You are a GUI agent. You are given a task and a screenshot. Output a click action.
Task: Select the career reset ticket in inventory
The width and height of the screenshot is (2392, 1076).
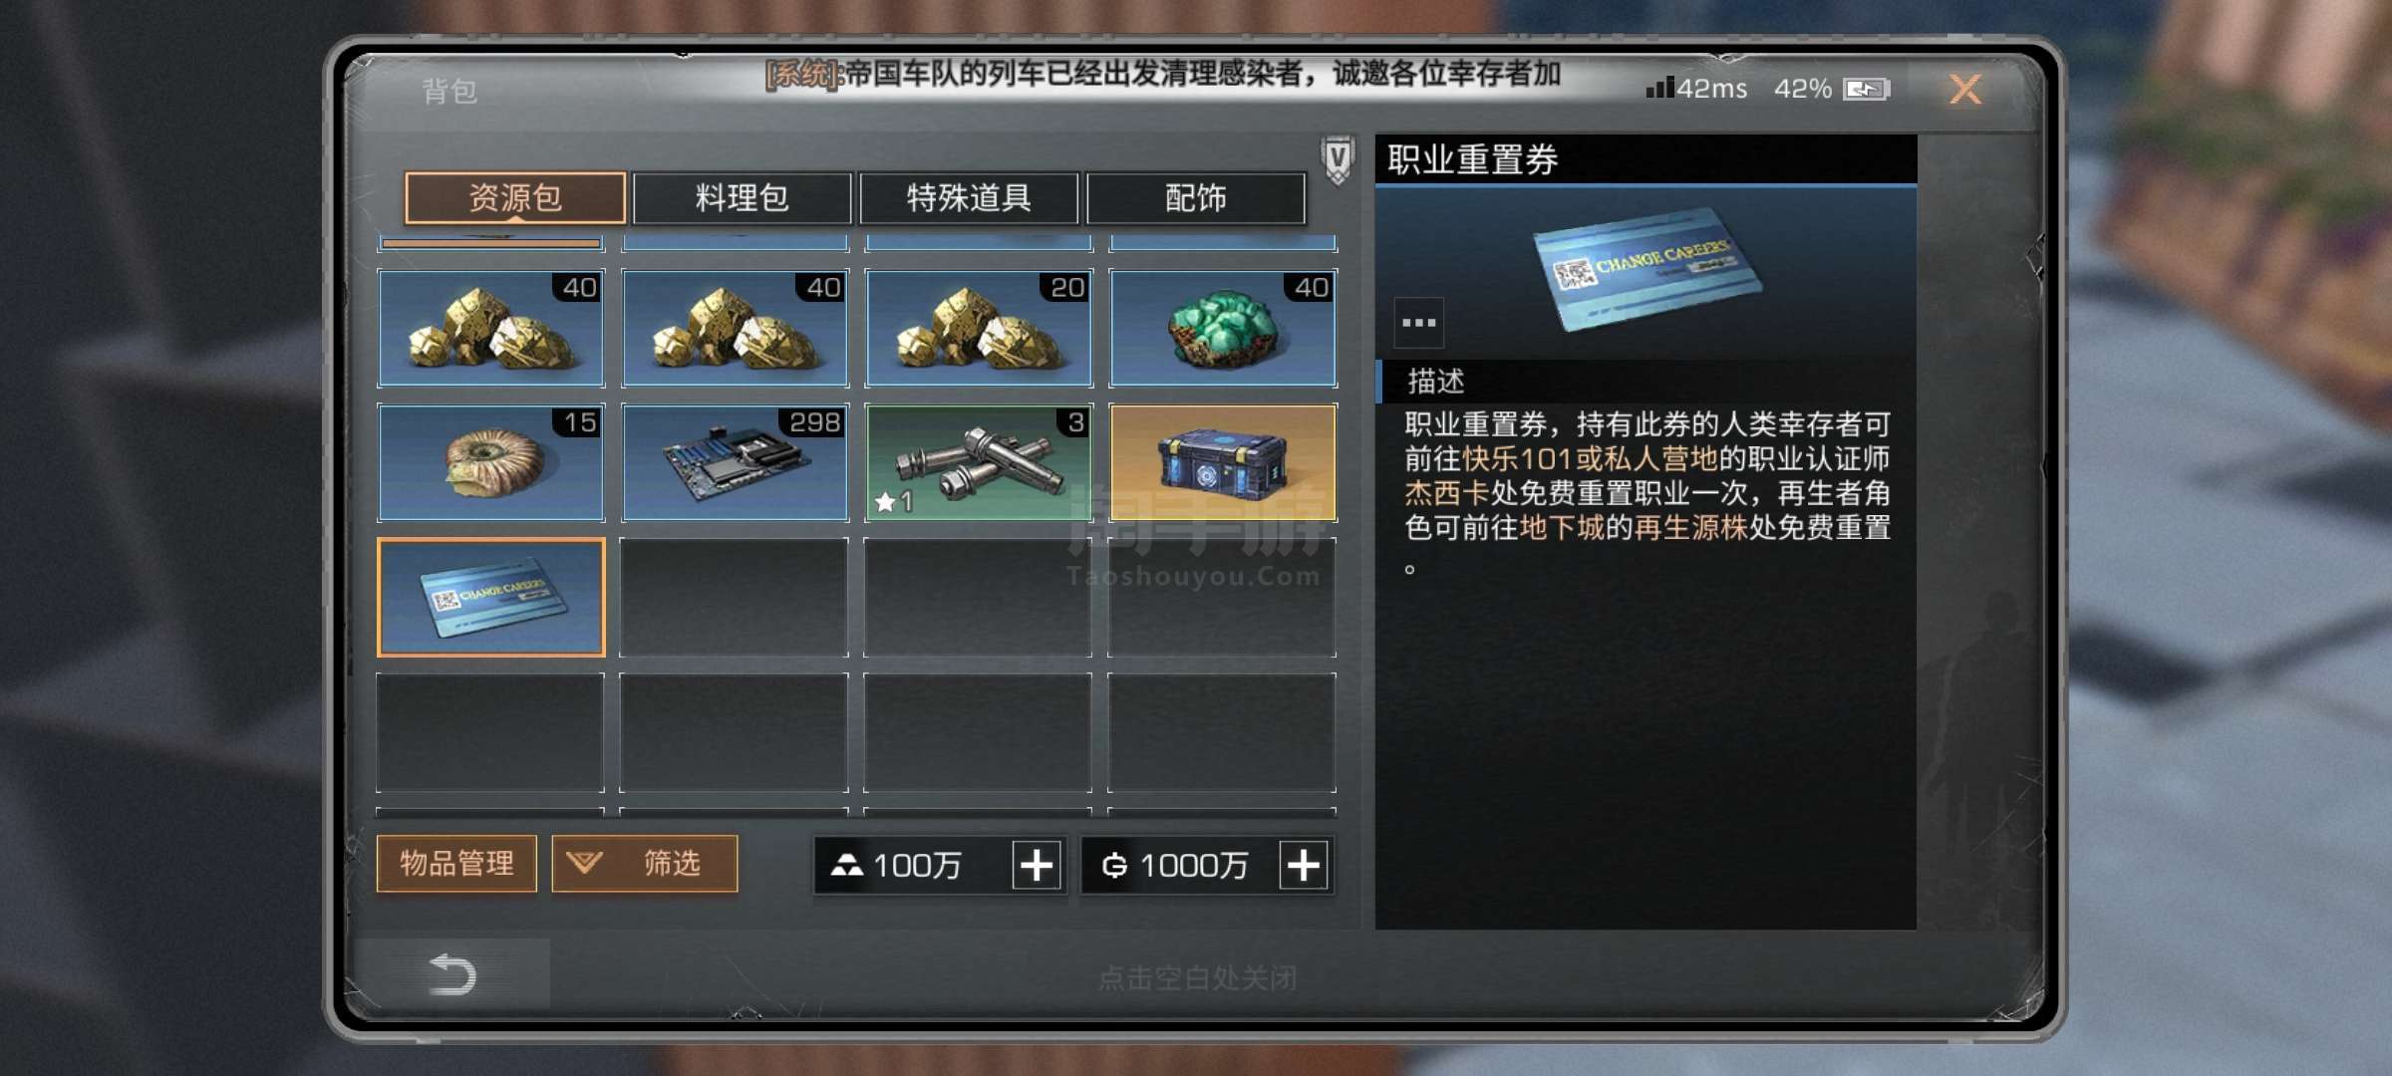click(x=491, y=597)
